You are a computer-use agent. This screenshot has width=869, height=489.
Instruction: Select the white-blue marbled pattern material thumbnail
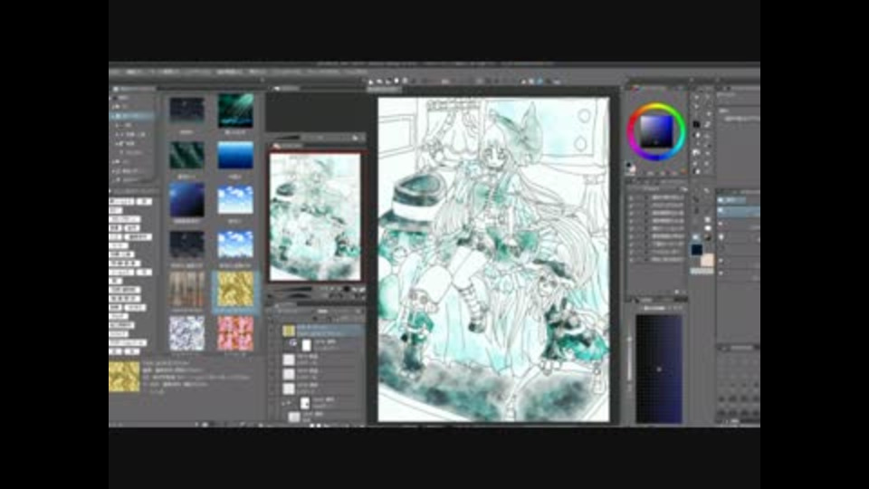186,333
